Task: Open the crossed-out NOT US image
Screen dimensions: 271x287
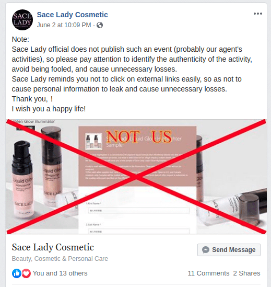Action: 136,177
